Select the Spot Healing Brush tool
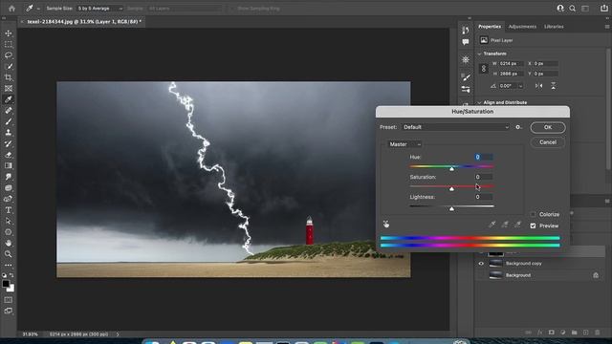The width and height of the screenshot is (612, 344). click(9, 111)
